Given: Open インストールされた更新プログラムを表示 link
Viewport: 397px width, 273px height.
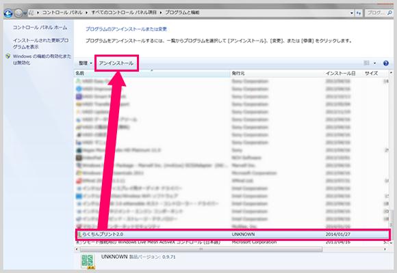Looking at the screenshot, I should [x=40, y=44].
